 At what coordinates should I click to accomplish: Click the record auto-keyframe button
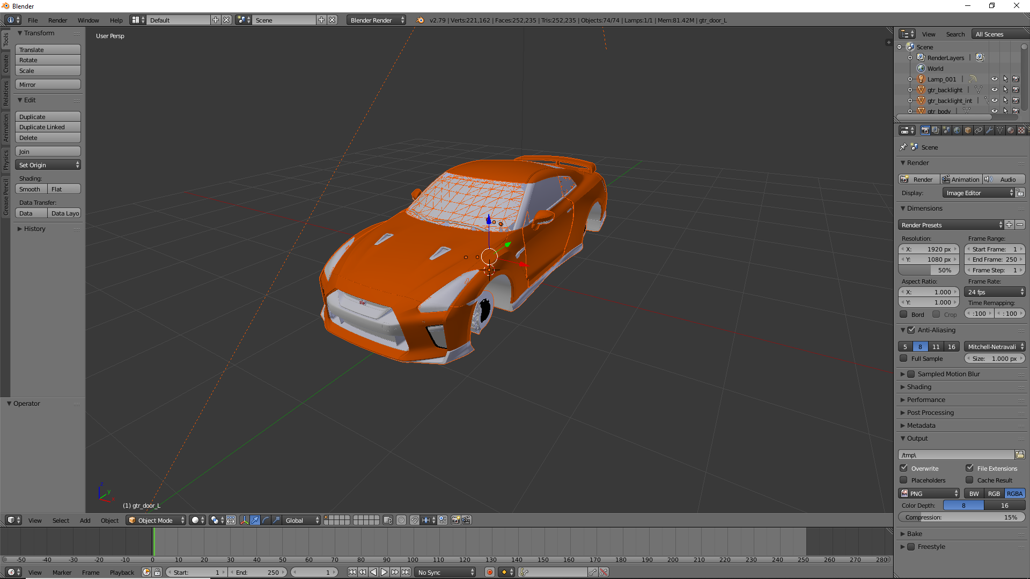[x=489, y=572]
